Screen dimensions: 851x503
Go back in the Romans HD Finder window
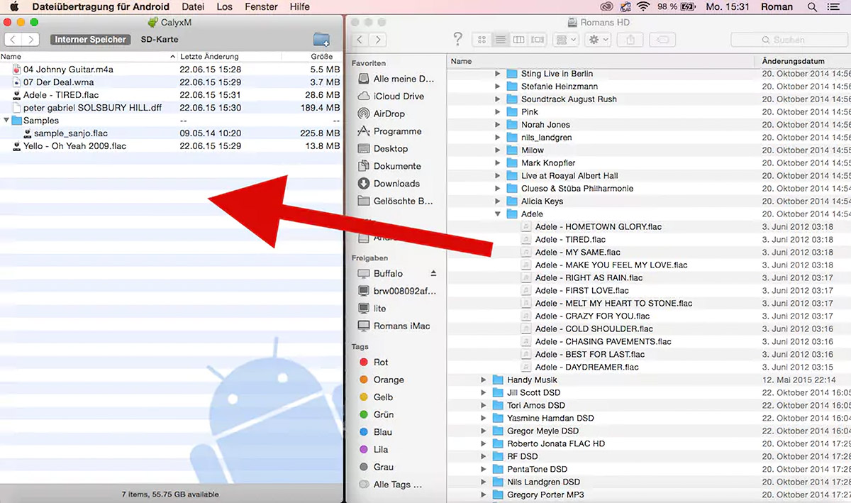360,40
